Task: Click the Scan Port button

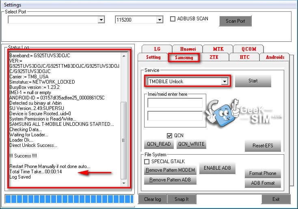Action: [x=235, y=21]
